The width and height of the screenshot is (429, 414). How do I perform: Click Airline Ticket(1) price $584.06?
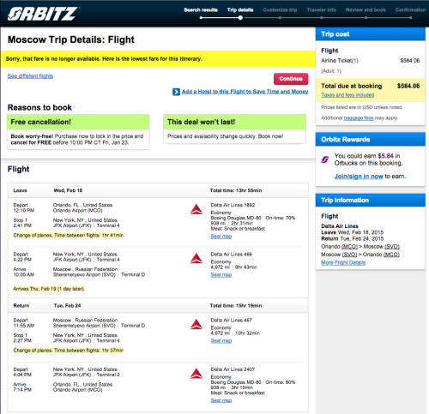(x=410, y=61)
